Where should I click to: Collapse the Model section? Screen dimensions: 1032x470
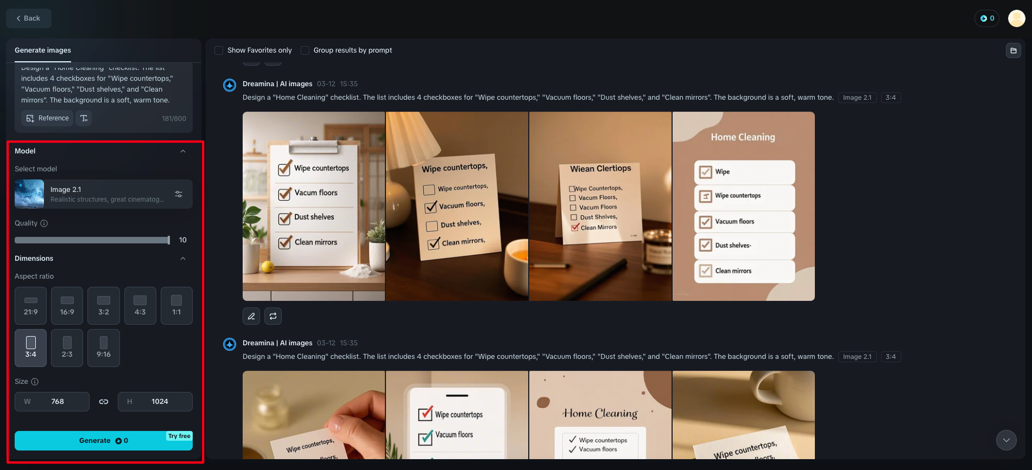tap(183, 151)
